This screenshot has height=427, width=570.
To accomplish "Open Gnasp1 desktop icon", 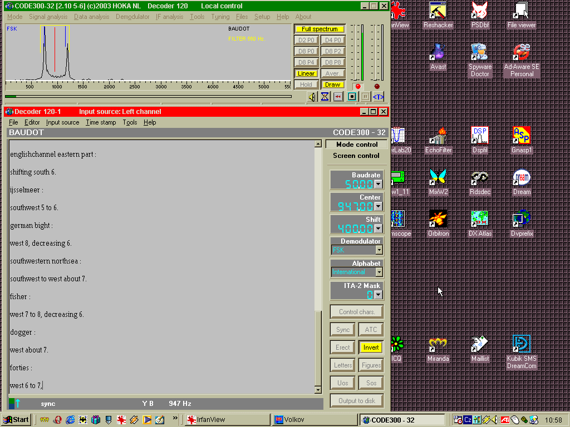I will pos(521,140).
